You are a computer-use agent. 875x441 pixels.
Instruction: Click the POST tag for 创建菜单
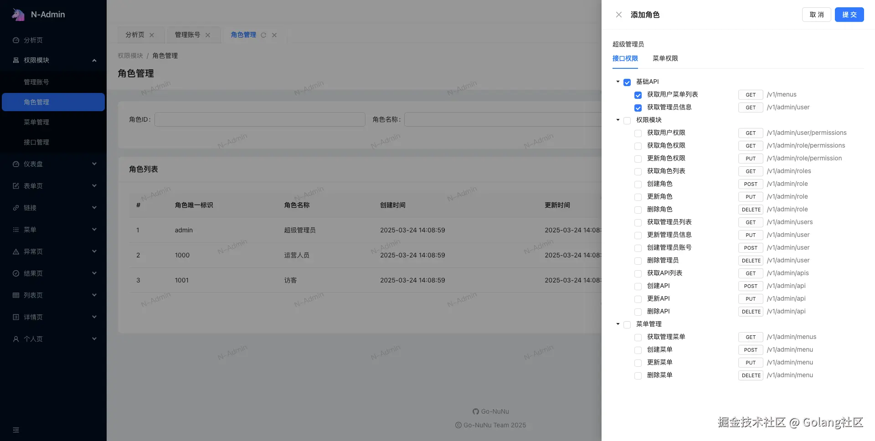click(x=751, y=350)
